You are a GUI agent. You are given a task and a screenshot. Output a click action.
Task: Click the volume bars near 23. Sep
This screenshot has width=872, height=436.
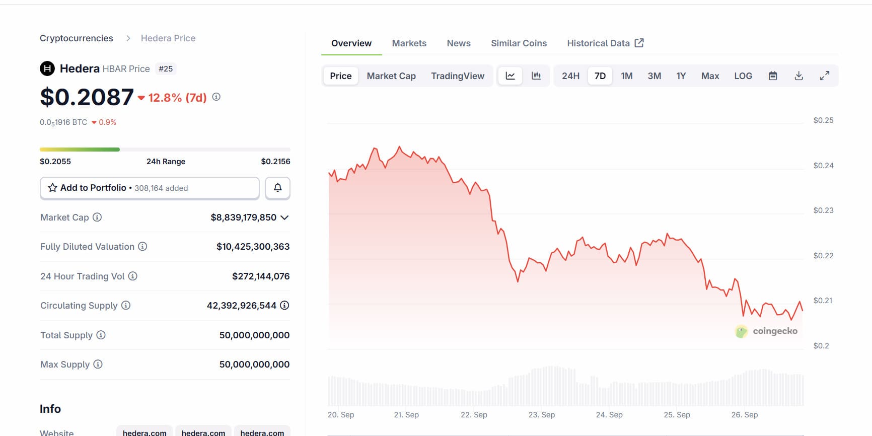coord(542,386)
